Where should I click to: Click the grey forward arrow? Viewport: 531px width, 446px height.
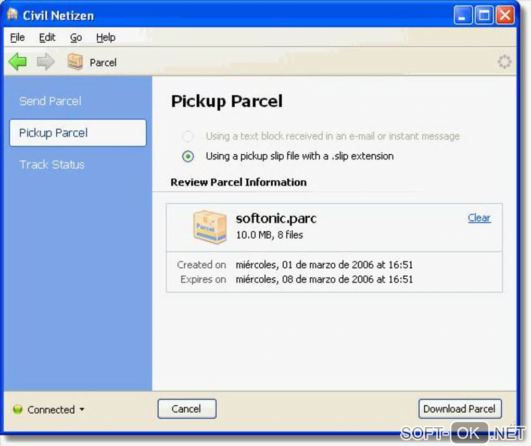click(x=45, y=61)
